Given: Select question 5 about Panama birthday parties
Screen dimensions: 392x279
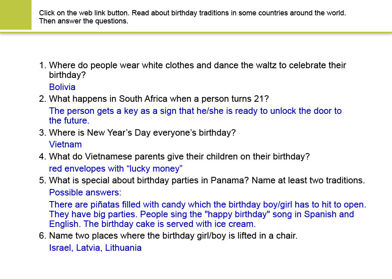Looking at the screenshot, I should pos(207,180).
